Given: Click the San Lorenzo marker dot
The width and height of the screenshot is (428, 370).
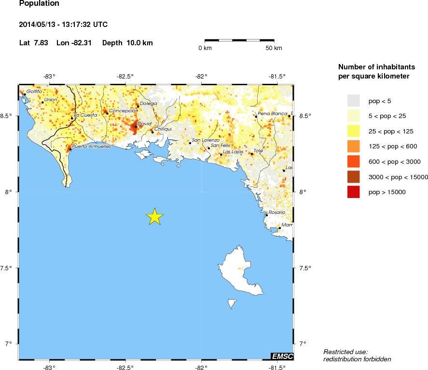Looking at the screenshot, I should tap(190, 143).
